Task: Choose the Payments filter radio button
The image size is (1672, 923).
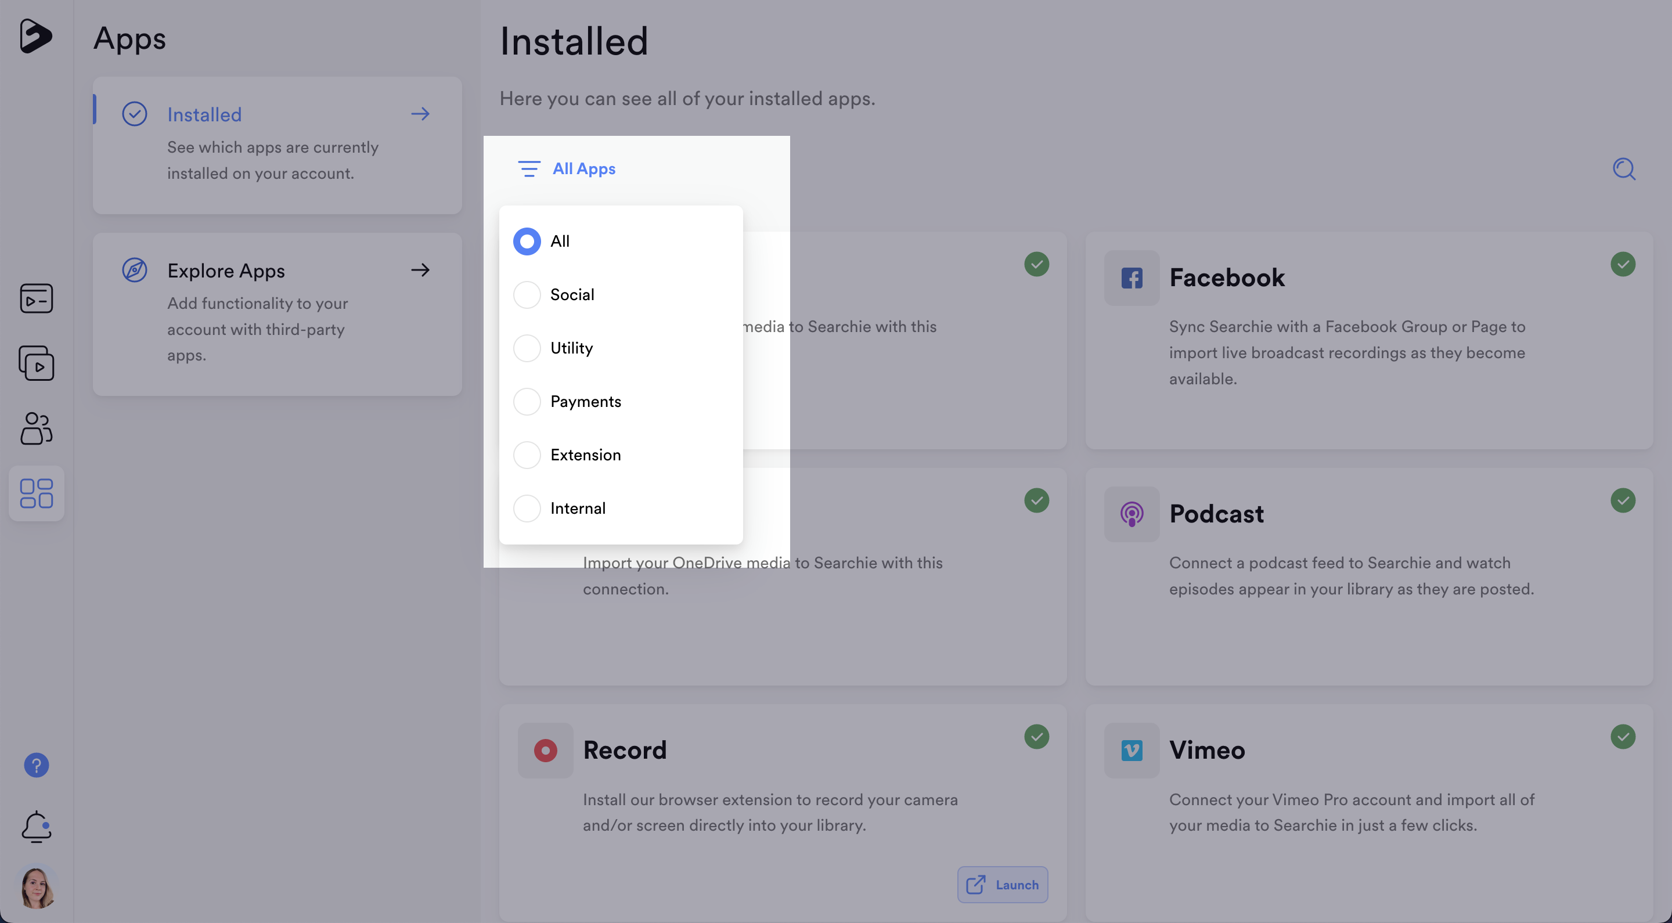Action: click(527, 402)
